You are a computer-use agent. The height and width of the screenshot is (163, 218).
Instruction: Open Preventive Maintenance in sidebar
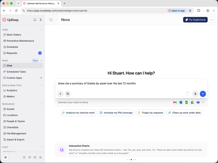(22, 41)
